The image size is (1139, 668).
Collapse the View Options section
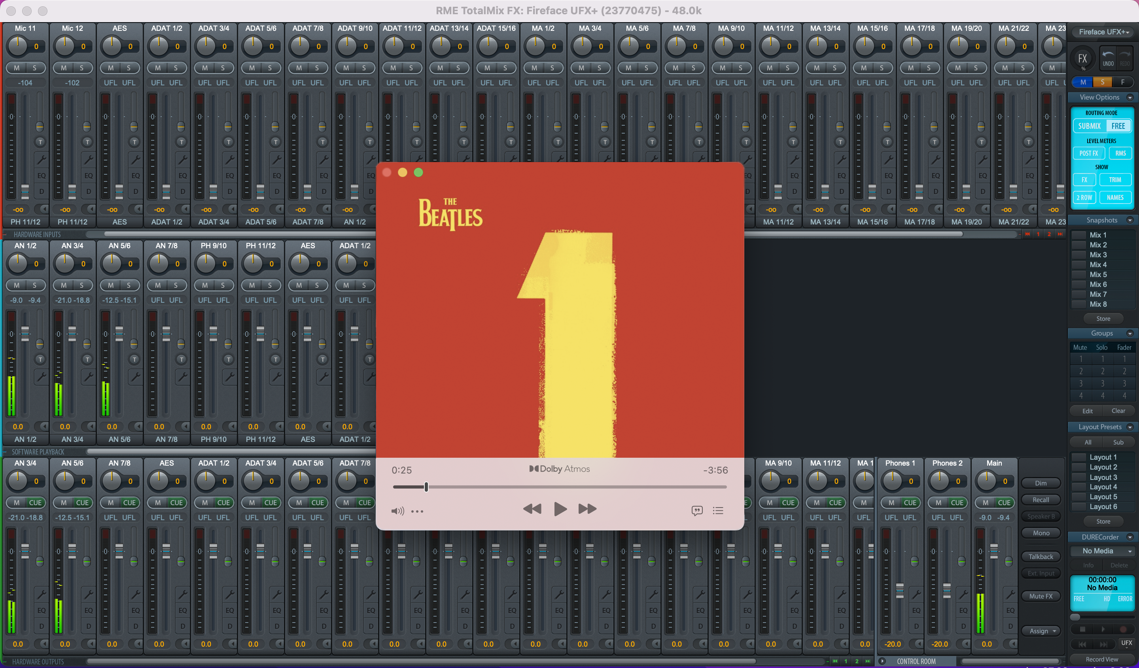1130,98
